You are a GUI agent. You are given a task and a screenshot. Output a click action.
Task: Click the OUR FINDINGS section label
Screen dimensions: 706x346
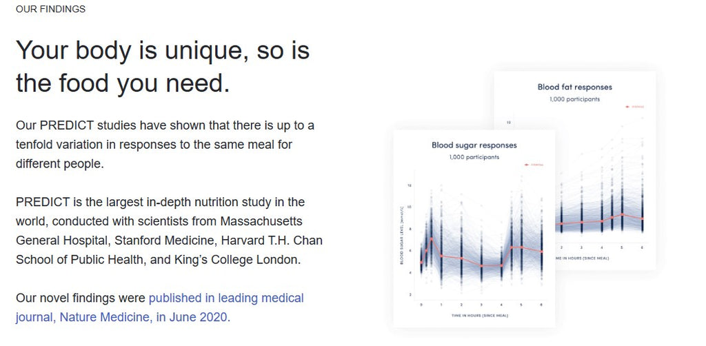tap(50, 9)
